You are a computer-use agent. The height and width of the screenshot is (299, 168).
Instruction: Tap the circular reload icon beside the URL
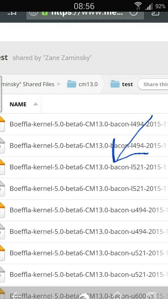click(x=133, y=13)
